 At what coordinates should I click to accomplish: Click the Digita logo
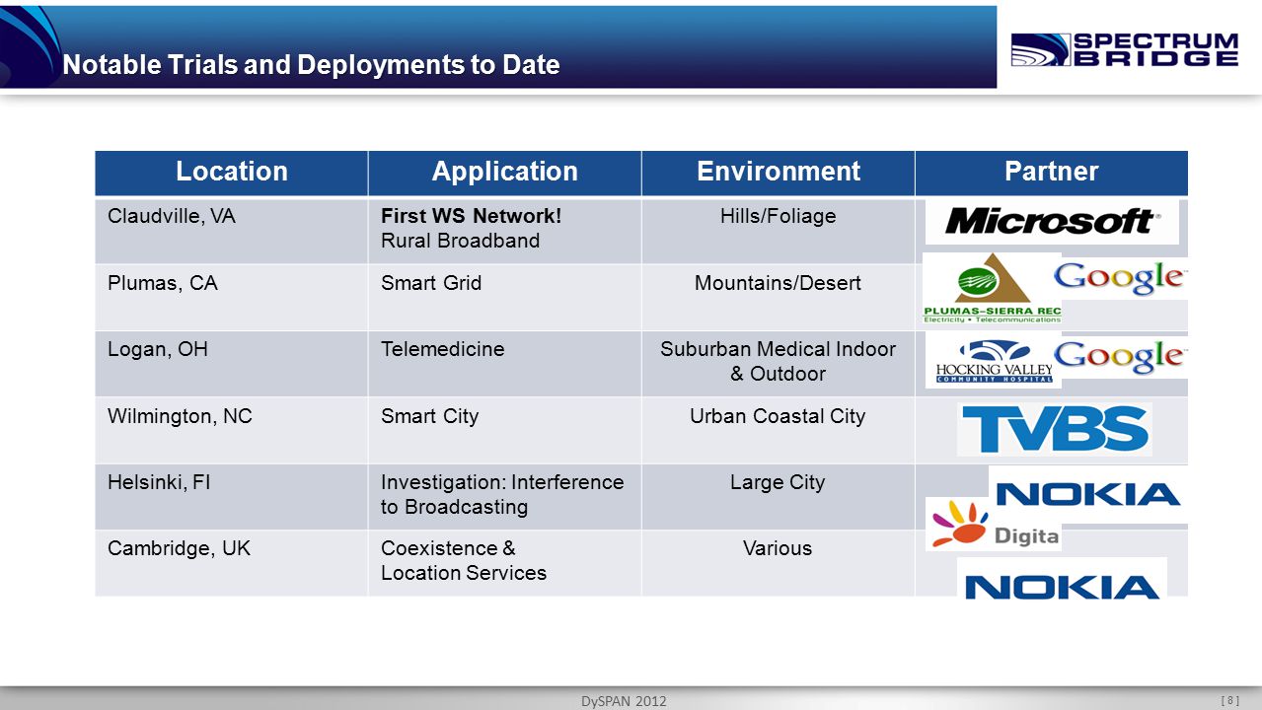coord(994,525)
